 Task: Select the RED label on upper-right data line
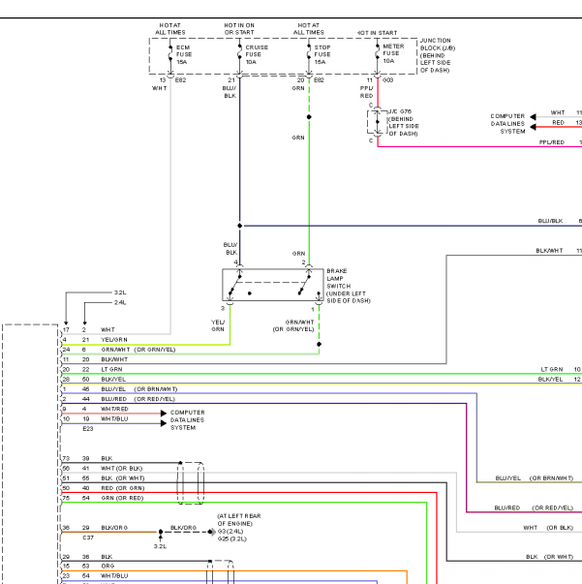pos(558,123)
